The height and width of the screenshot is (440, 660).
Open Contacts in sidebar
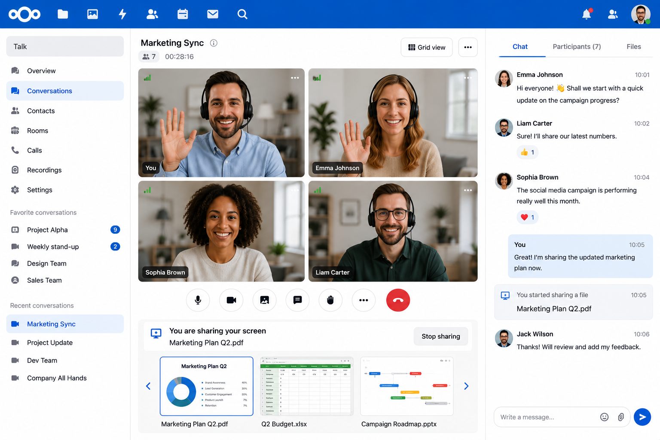tap(65, 111)
